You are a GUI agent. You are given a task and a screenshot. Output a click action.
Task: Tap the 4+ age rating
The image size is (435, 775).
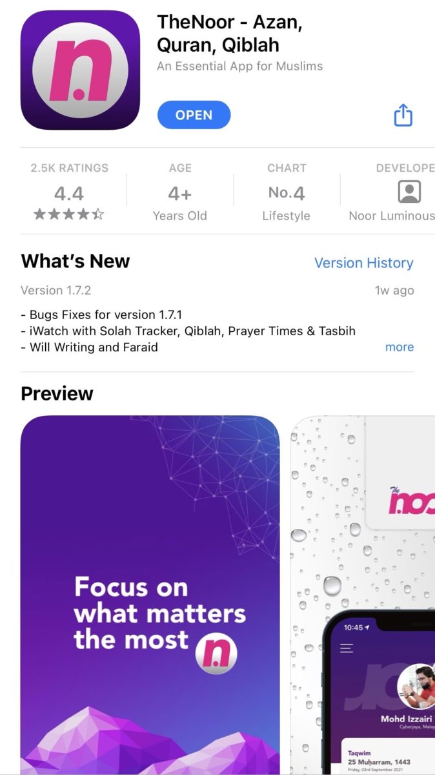coord(180,193)
